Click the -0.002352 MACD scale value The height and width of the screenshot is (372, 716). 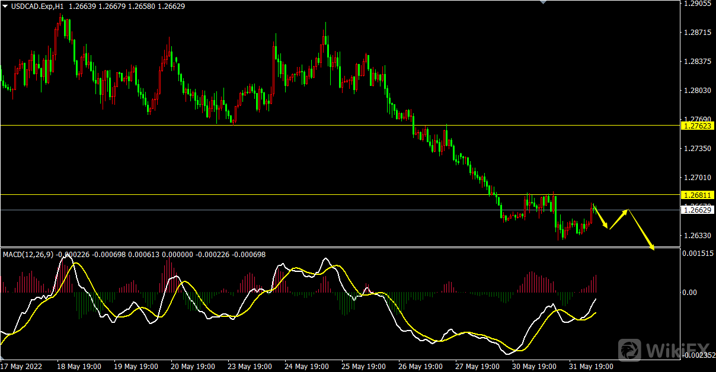tap(699, 355)
